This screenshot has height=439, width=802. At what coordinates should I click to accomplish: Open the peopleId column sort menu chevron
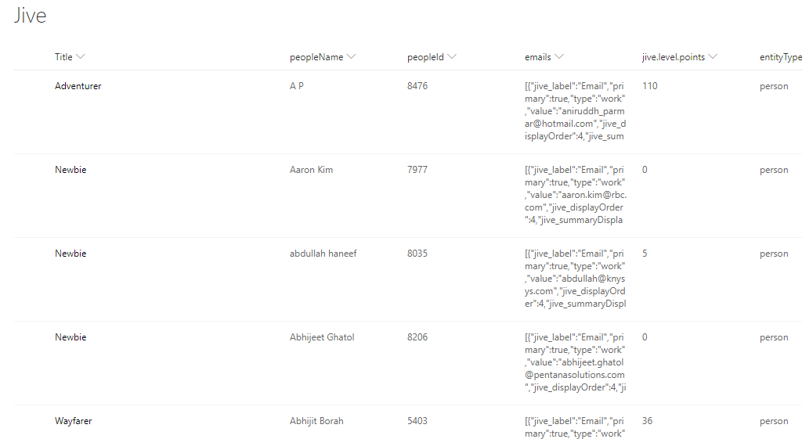(x=452, y=57)
